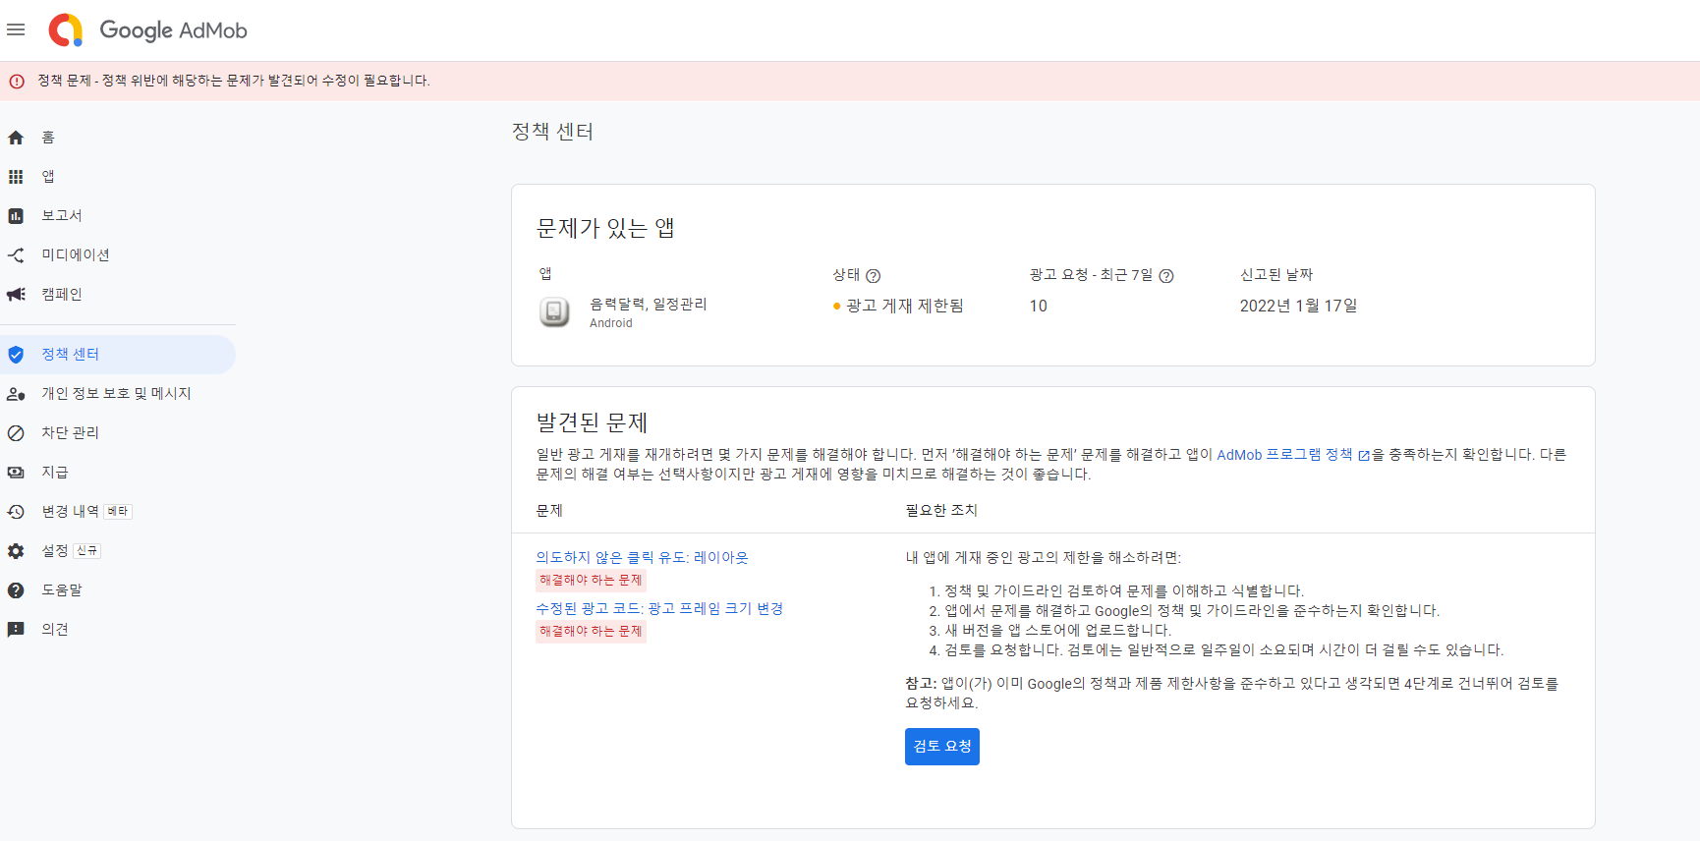Open 의견 menu item
Viewport: 1700px width, 841px height.
[x=55, y=630]
